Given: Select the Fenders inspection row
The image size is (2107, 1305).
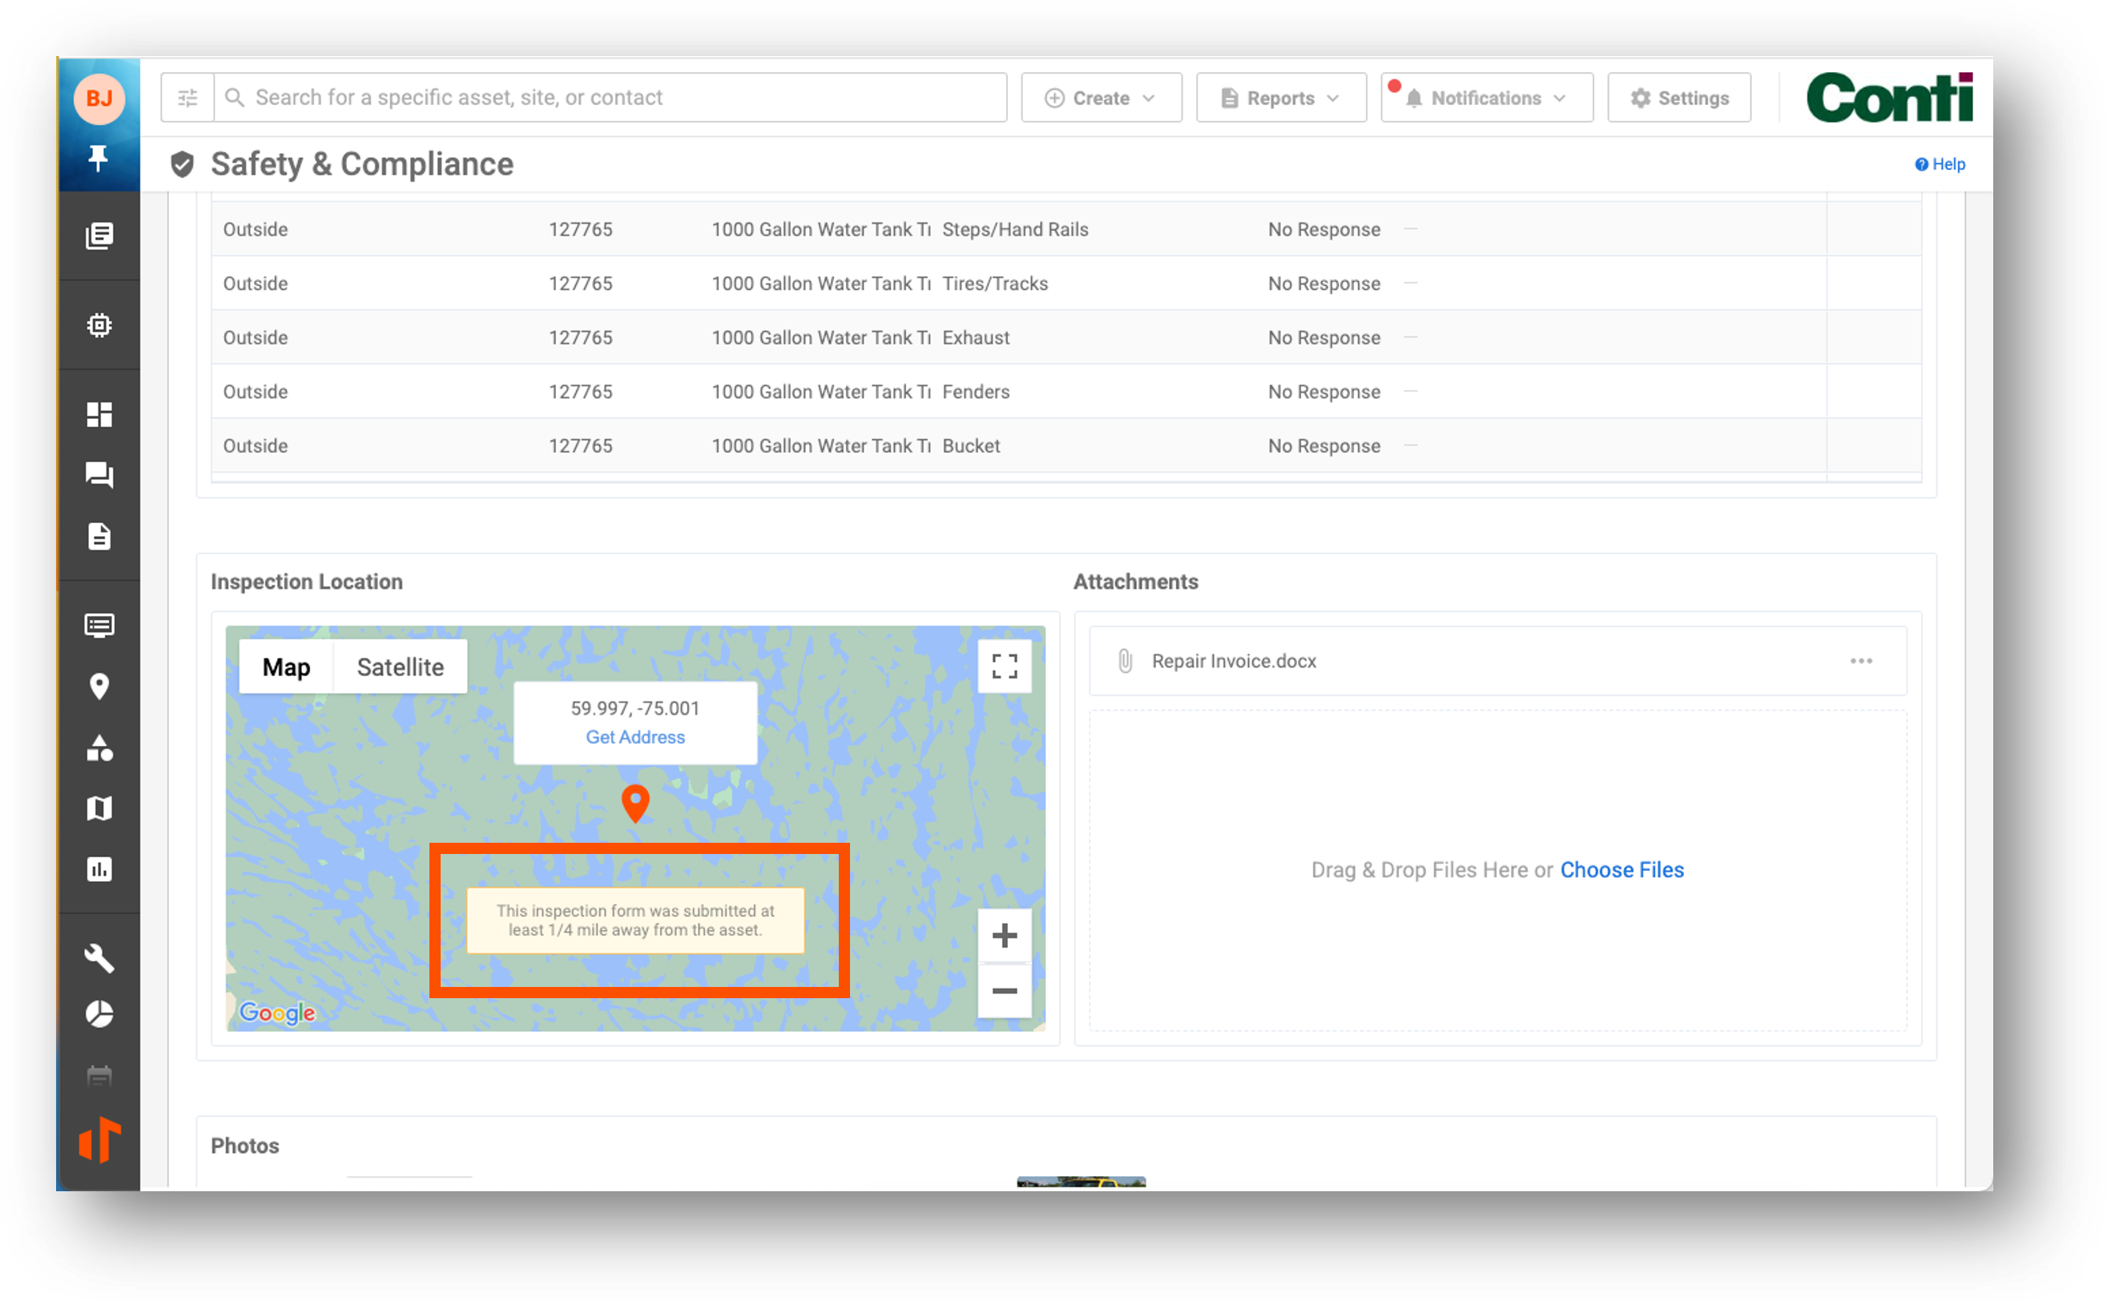Looking at the screenshot, I should (x=1066, y=392).
